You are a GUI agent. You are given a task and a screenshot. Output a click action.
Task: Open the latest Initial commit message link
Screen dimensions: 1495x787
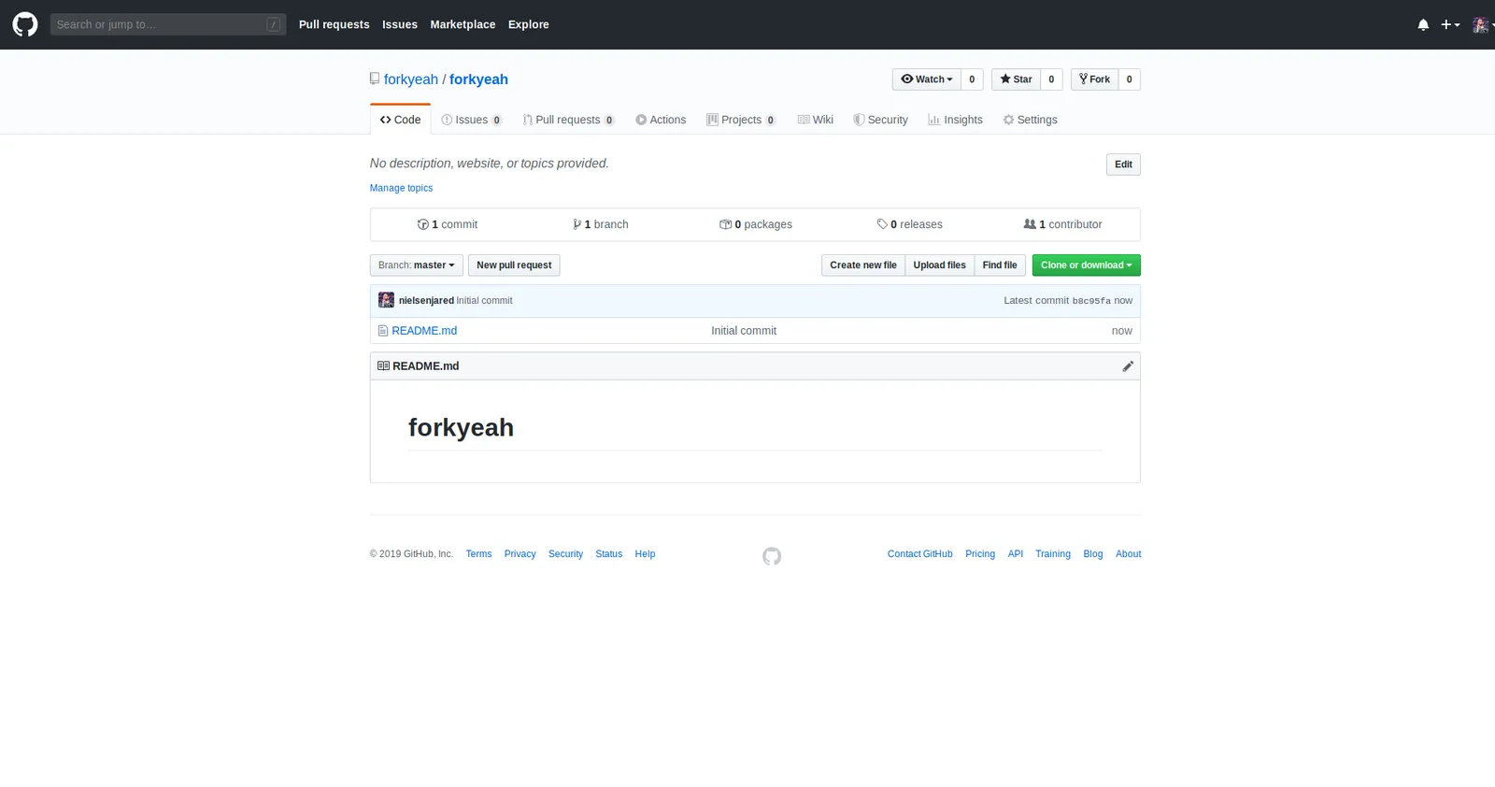tap(484, 301)
